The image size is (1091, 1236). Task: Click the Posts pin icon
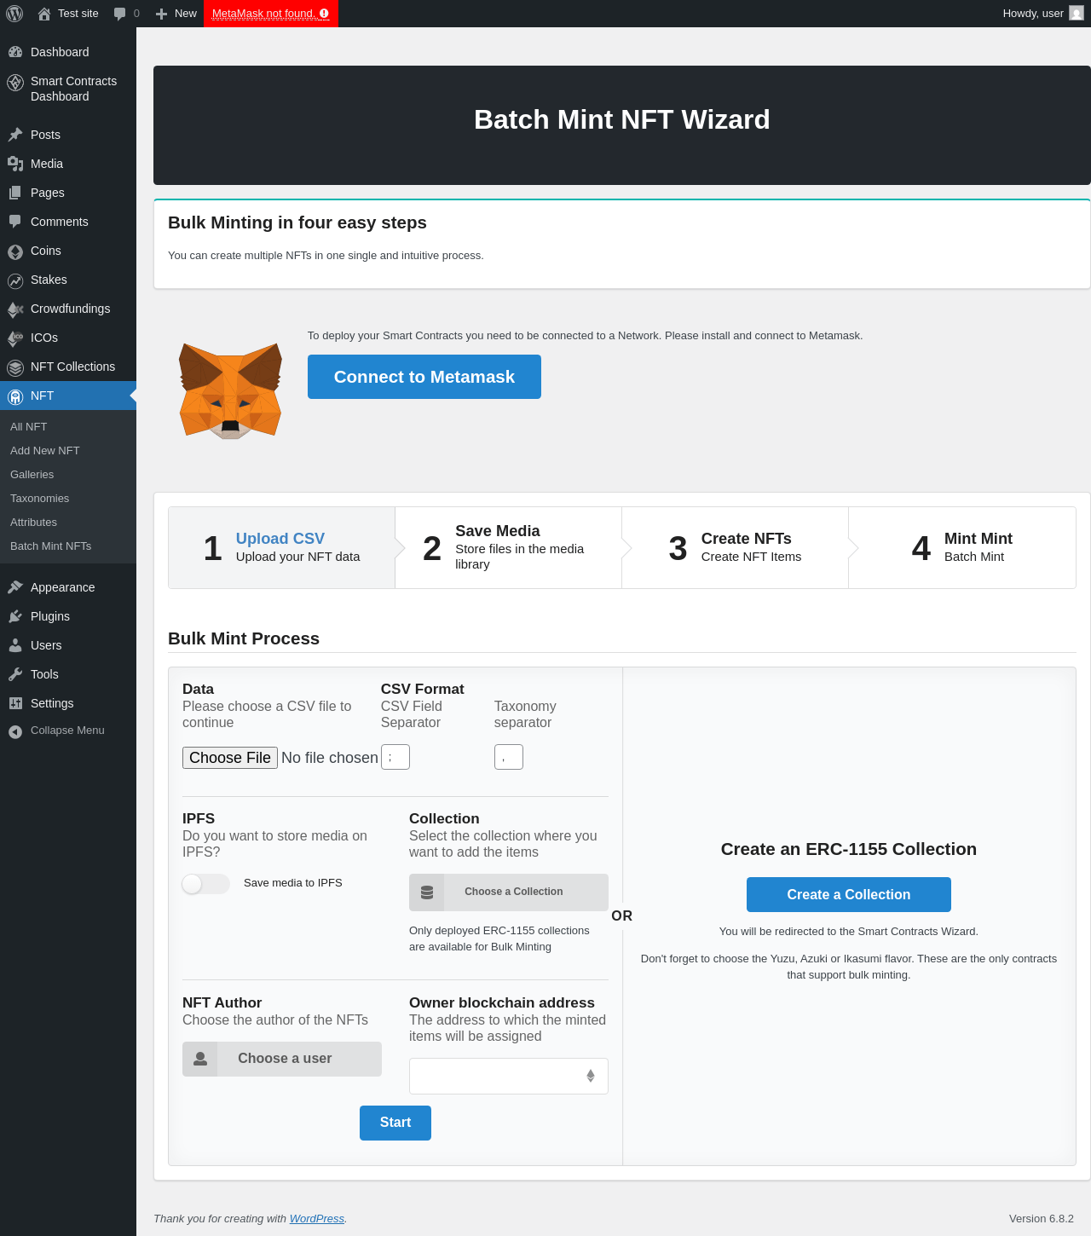[15, 135]
